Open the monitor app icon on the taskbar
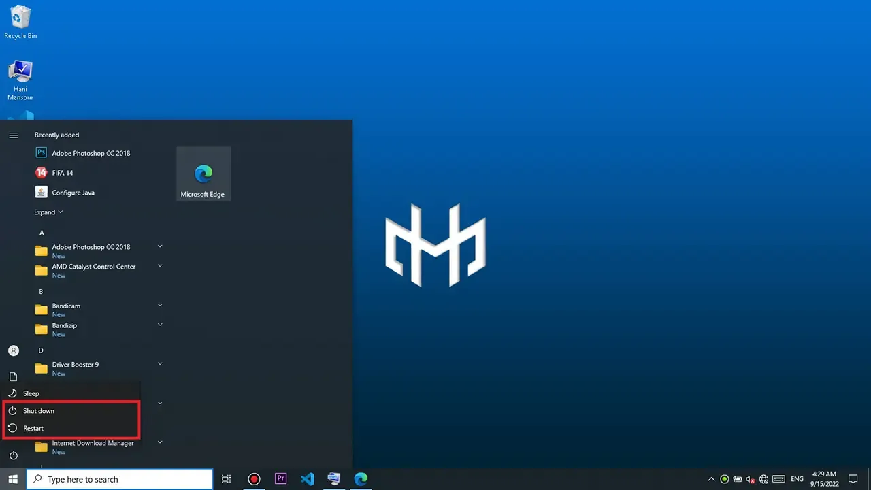 (334, 479)
